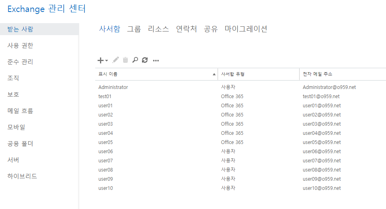Image resolution: width=386 pixels, height=209 pixels.
Task: Select the user07 mailbox row
Action: point(240,161)
